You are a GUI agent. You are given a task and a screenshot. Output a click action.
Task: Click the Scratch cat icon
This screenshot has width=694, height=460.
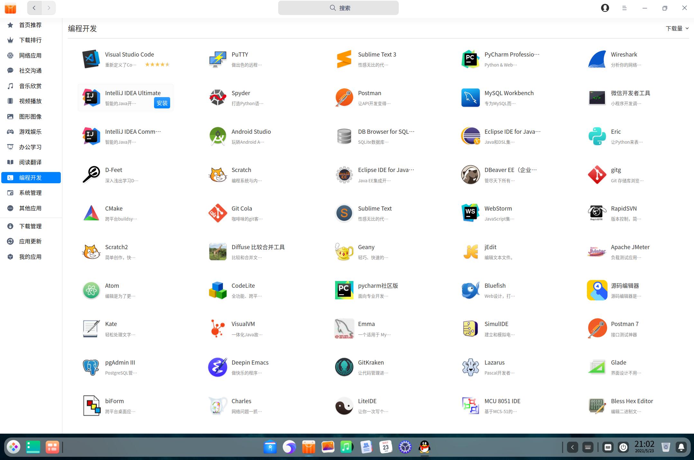click(x=218, y=175)
